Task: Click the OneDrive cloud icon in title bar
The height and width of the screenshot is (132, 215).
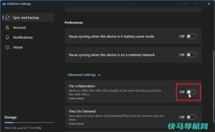Action: click(x=4, y=4)
